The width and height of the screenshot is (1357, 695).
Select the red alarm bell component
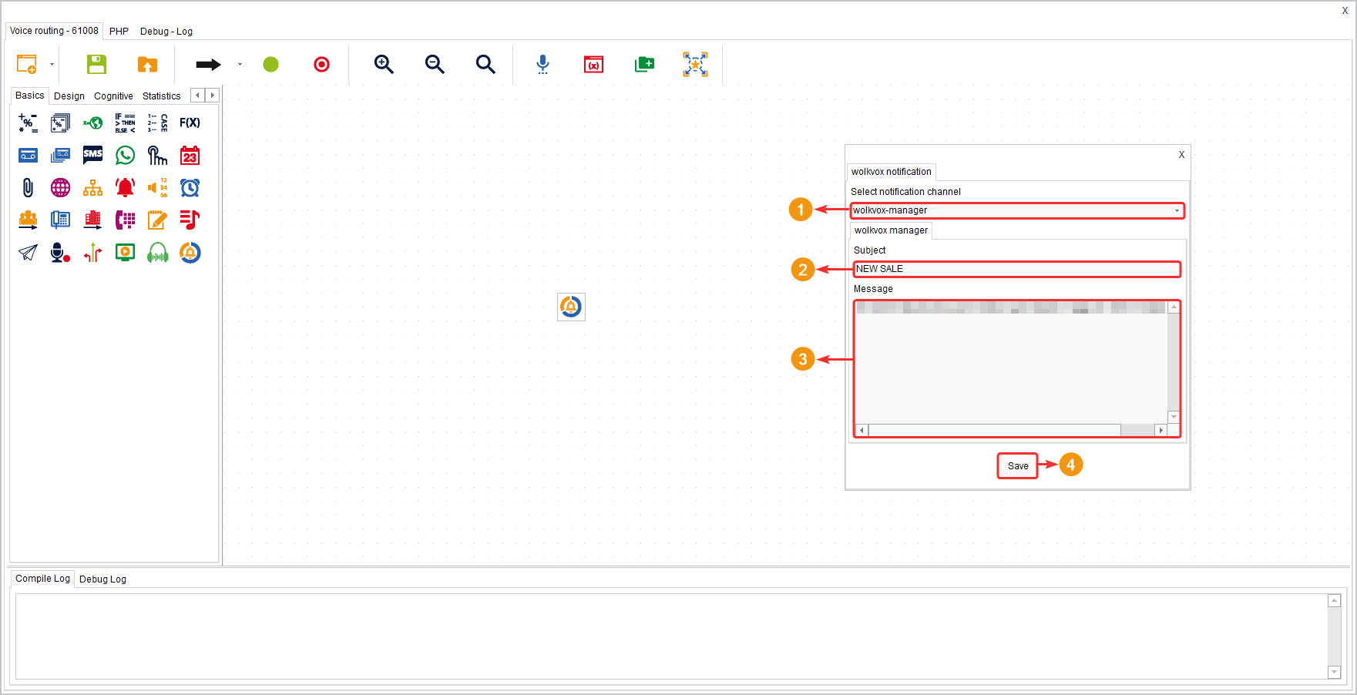[125, 187]
